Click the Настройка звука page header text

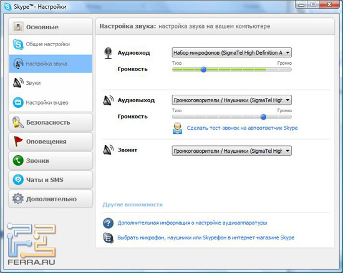(185, 26)
